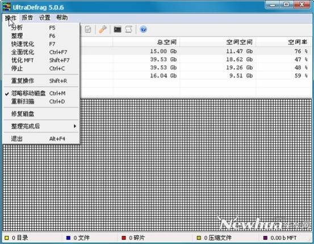Screen dimensions: 314x244
Task: Click the 9.51 Gb free space cell
Action: tap(241, 75)
